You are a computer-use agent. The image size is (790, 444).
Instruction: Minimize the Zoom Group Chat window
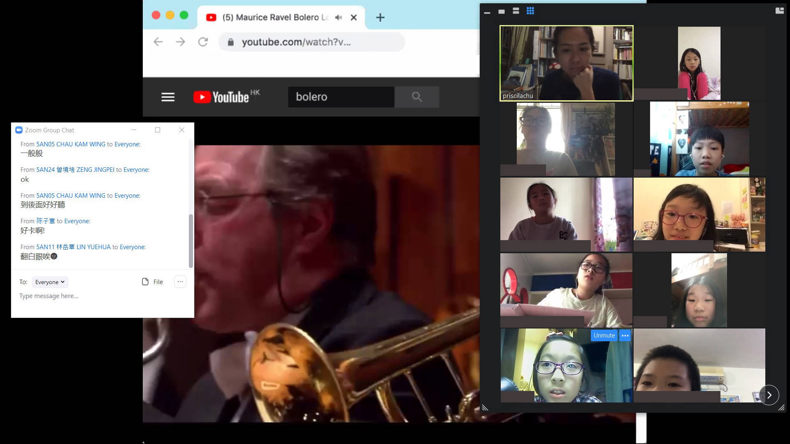pos(134,130)
